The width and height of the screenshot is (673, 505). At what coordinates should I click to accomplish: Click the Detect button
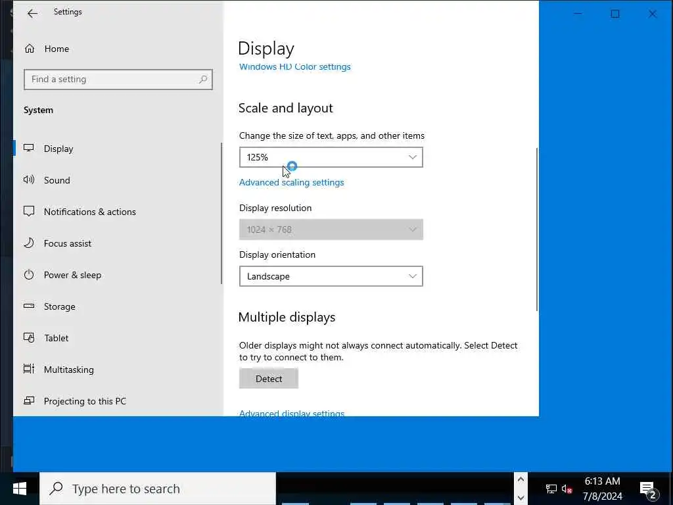[269, 379]
